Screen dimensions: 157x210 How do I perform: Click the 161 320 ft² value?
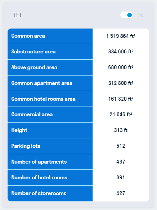[121, 99]
